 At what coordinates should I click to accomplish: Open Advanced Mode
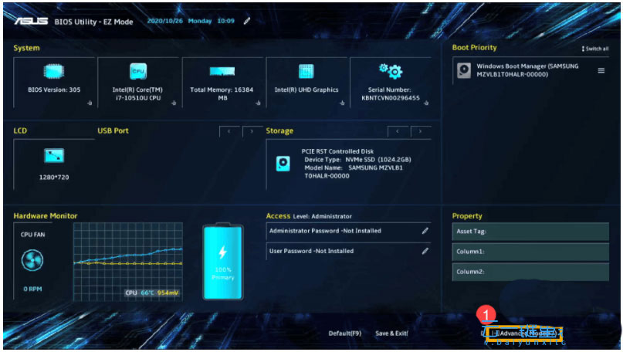[x=523, y=333]
